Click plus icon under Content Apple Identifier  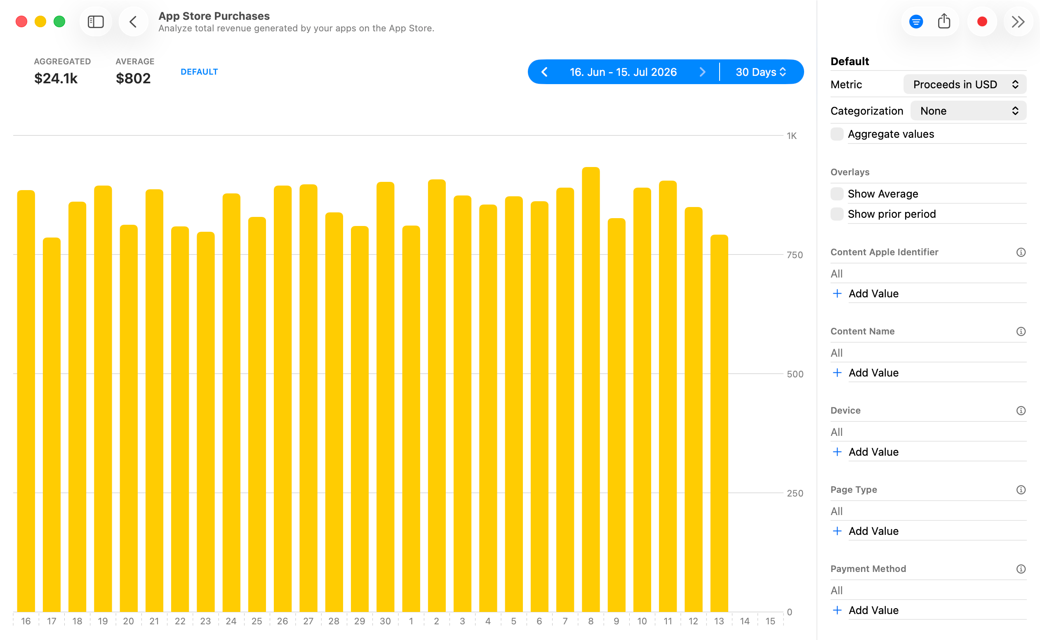click(837, 293)
